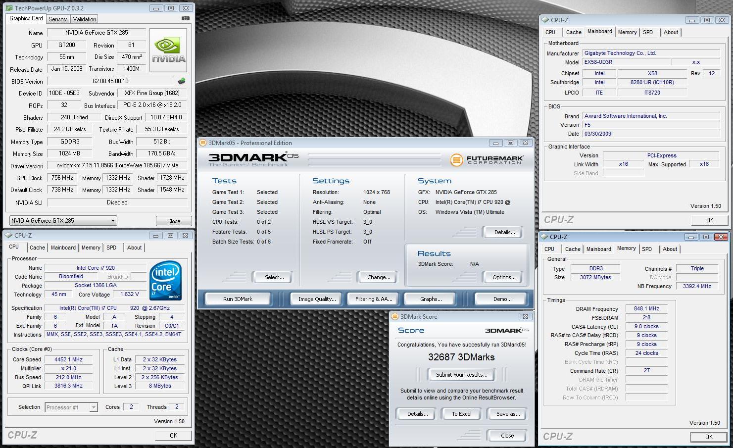Open SPD tab in Memory CPU-Z window
733x448 pixels.
tap(647, 249)
